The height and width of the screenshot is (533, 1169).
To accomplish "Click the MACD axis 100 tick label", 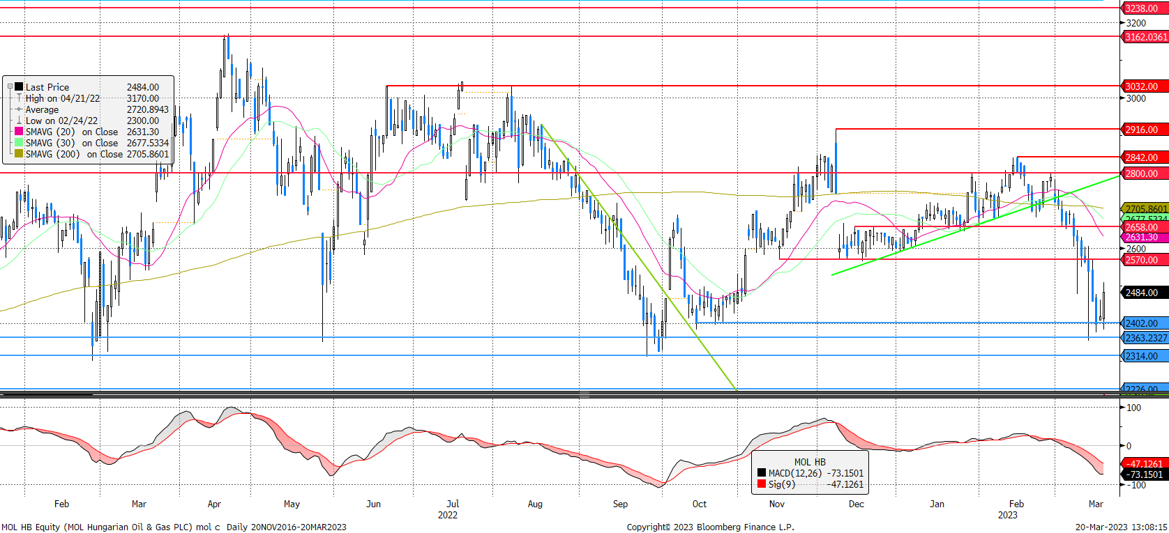I will 1134,408.
